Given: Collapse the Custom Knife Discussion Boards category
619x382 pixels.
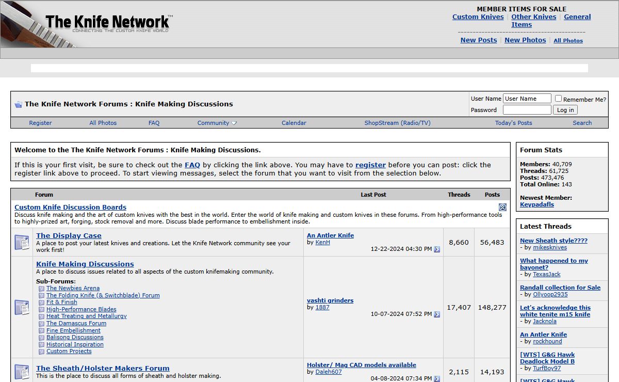Looking at the screenshot, I should point(502,207).
